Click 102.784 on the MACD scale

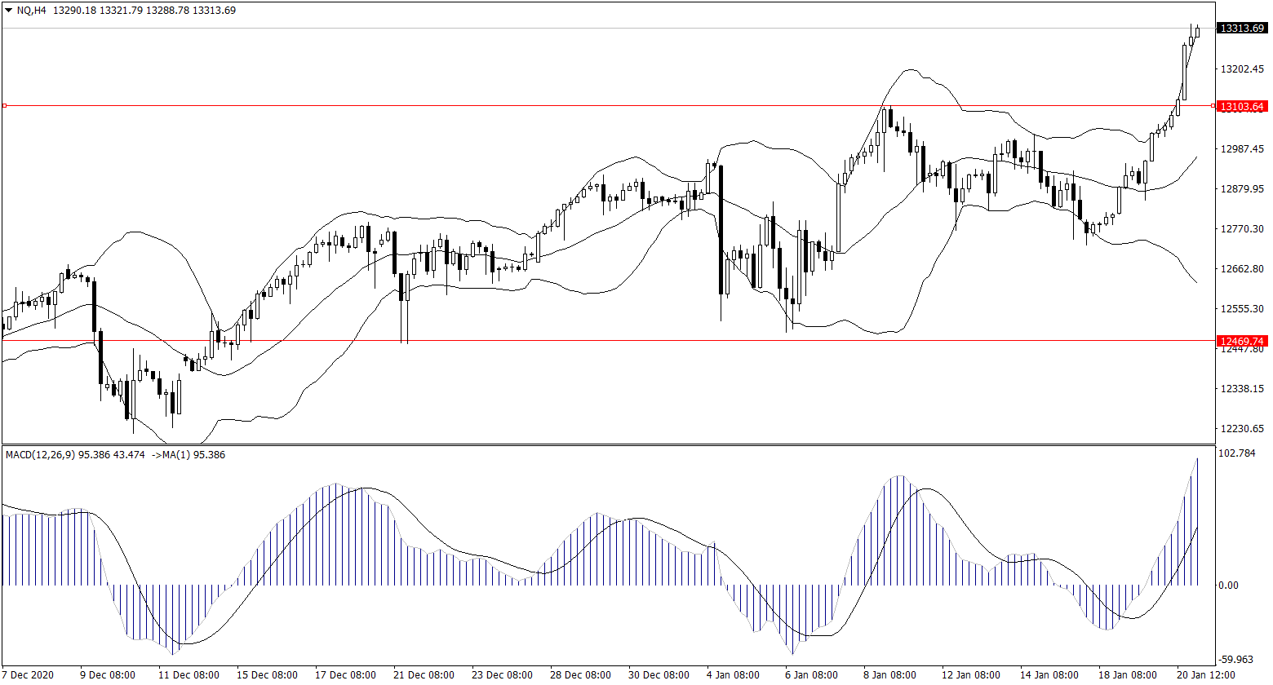[1239, 453]
